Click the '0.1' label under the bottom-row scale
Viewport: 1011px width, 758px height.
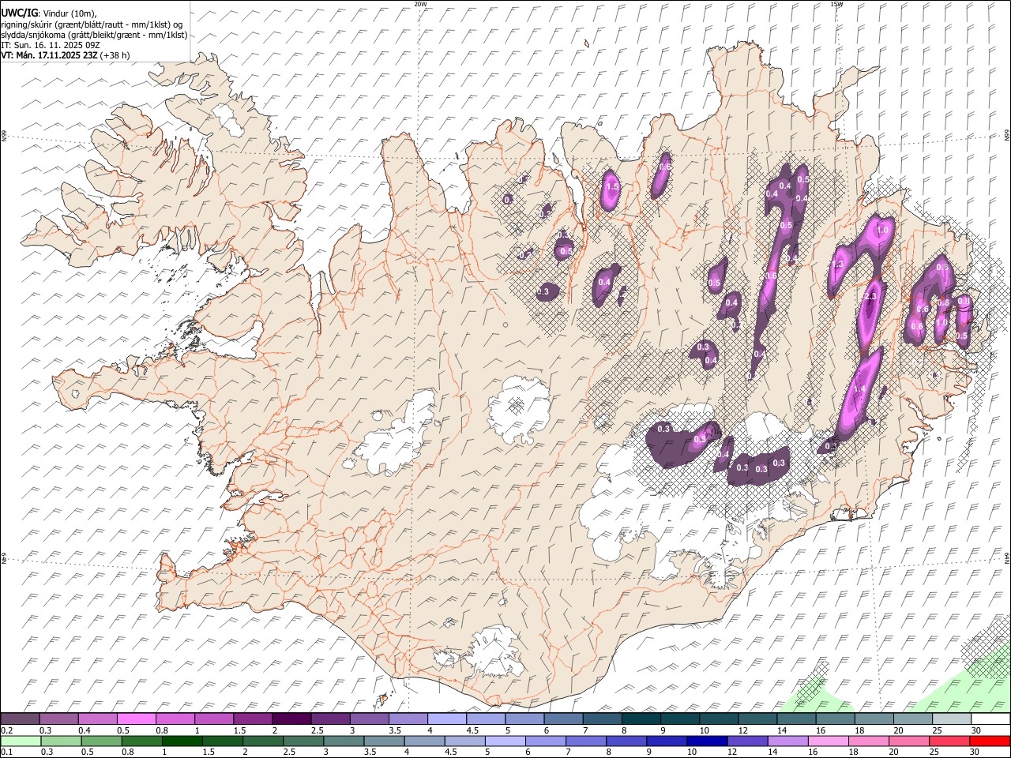tap(6, 752)
